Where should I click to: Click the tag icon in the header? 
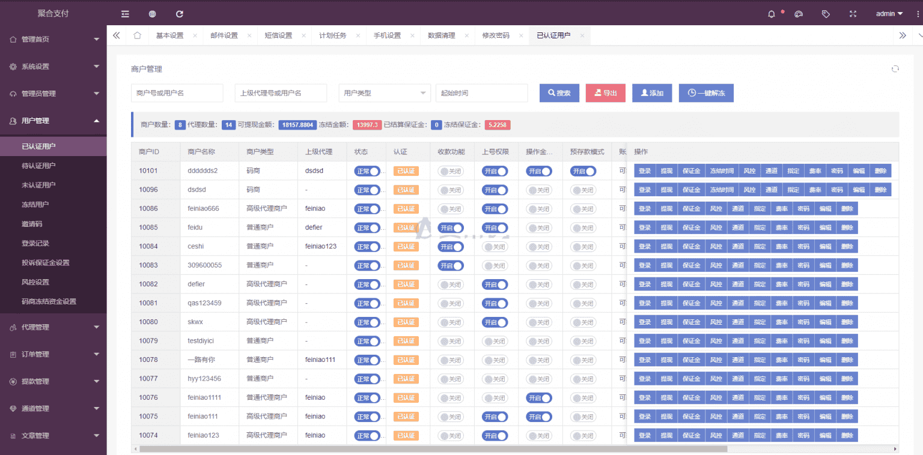pyautogui.click(x=826, y=13)
